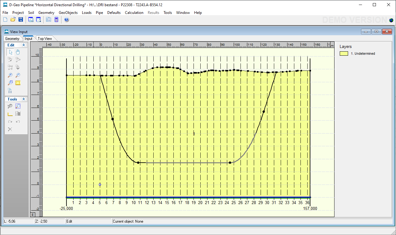The image size is (396, 235).
Task: Click the View Input window icon
Action: (x=6, y=32)
